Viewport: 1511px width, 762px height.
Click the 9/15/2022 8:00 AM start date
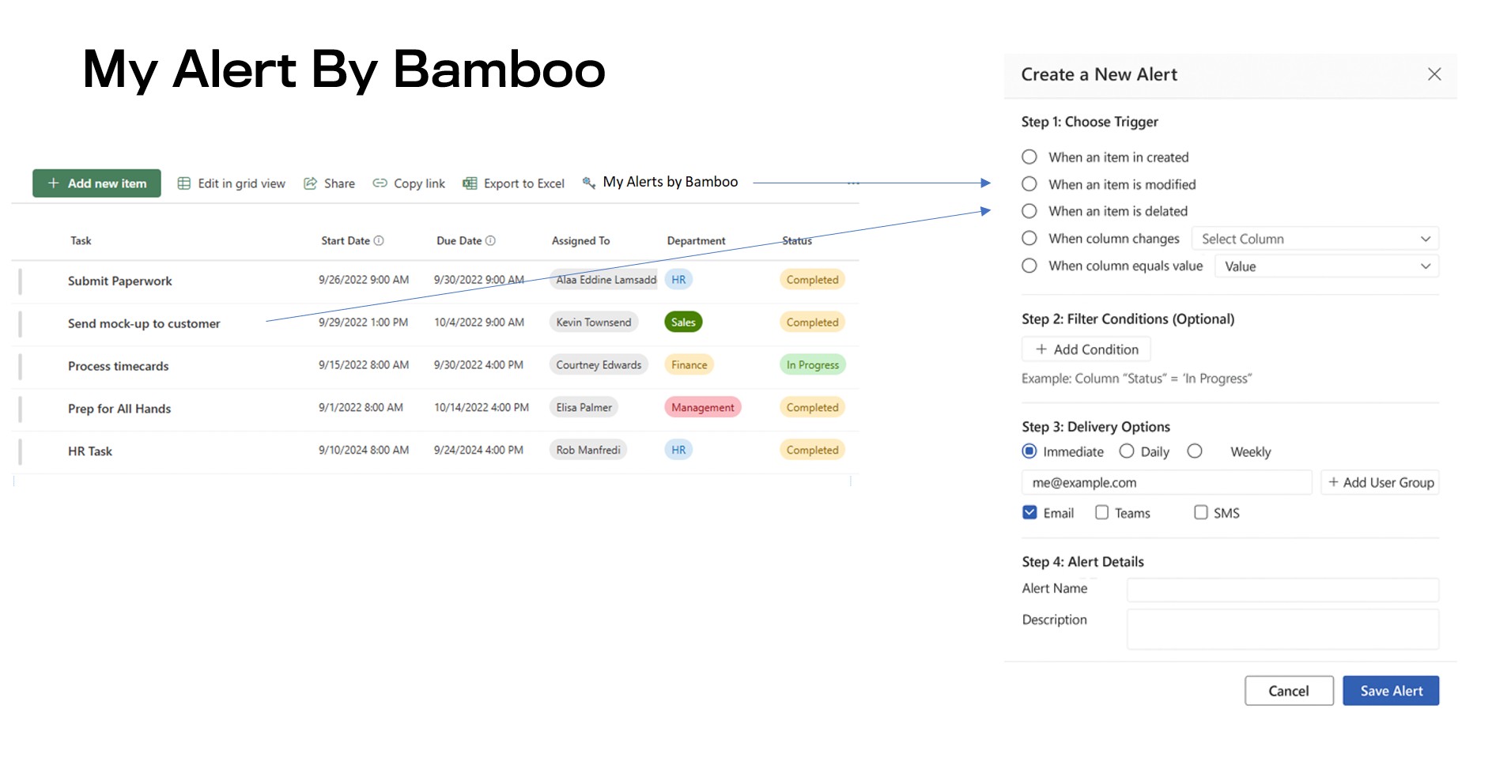364,364
